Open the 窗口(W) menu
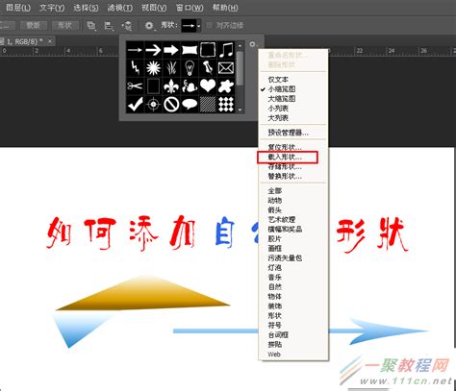Image resolution: width=456 pixels, height=391 pixels. pos(190,8)
